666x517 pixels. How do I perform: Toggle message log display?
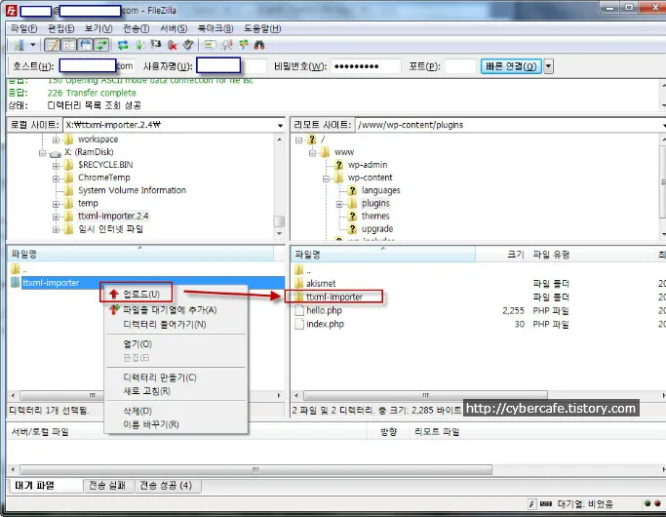[x=53, y=45]
